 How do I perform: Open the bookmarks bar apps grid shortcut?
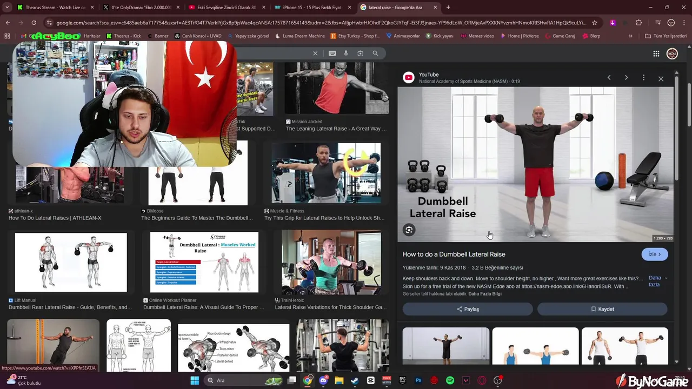[7, 36]
